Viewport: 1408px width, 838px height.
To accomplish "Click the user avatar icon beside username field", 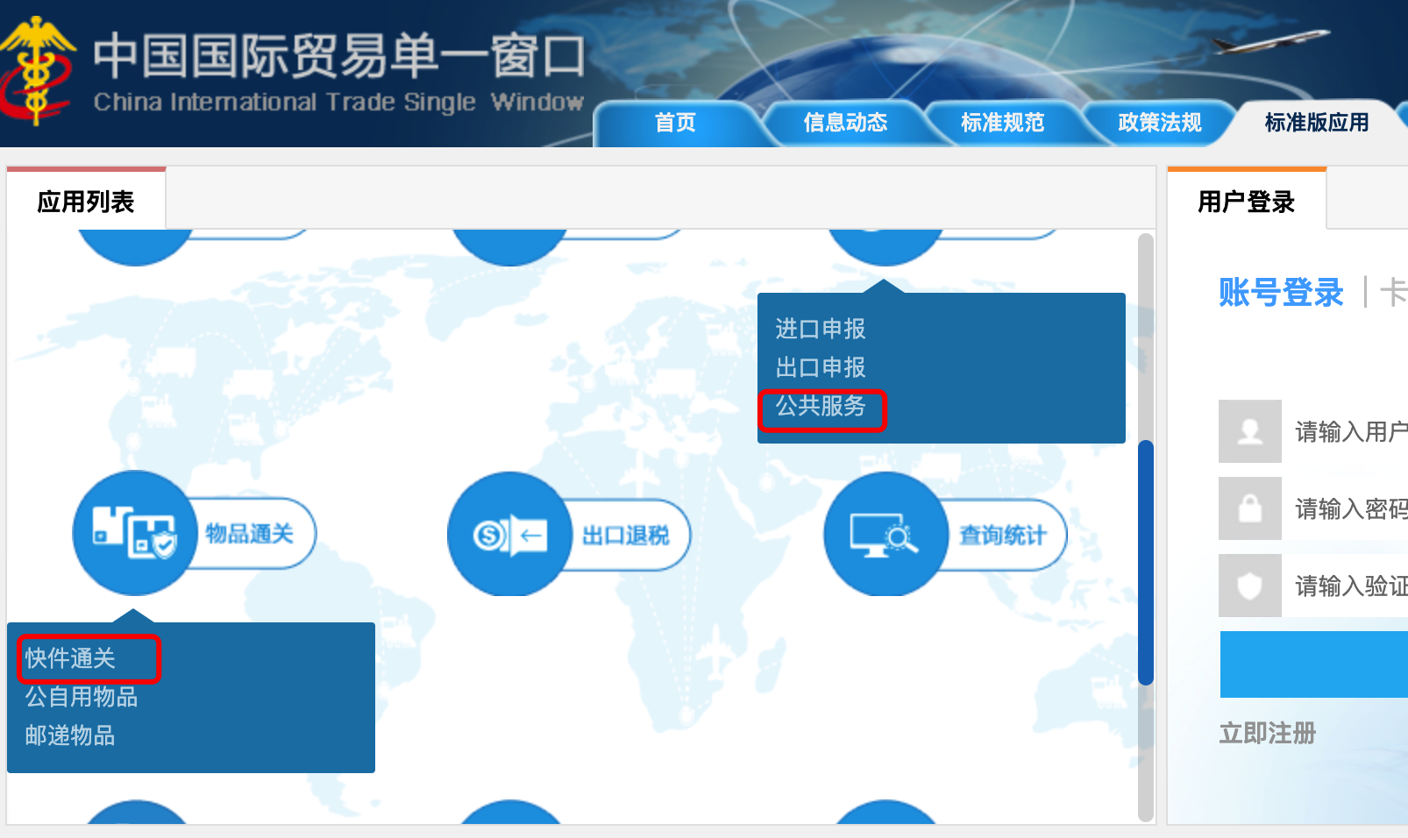I will click(1250, 431).
